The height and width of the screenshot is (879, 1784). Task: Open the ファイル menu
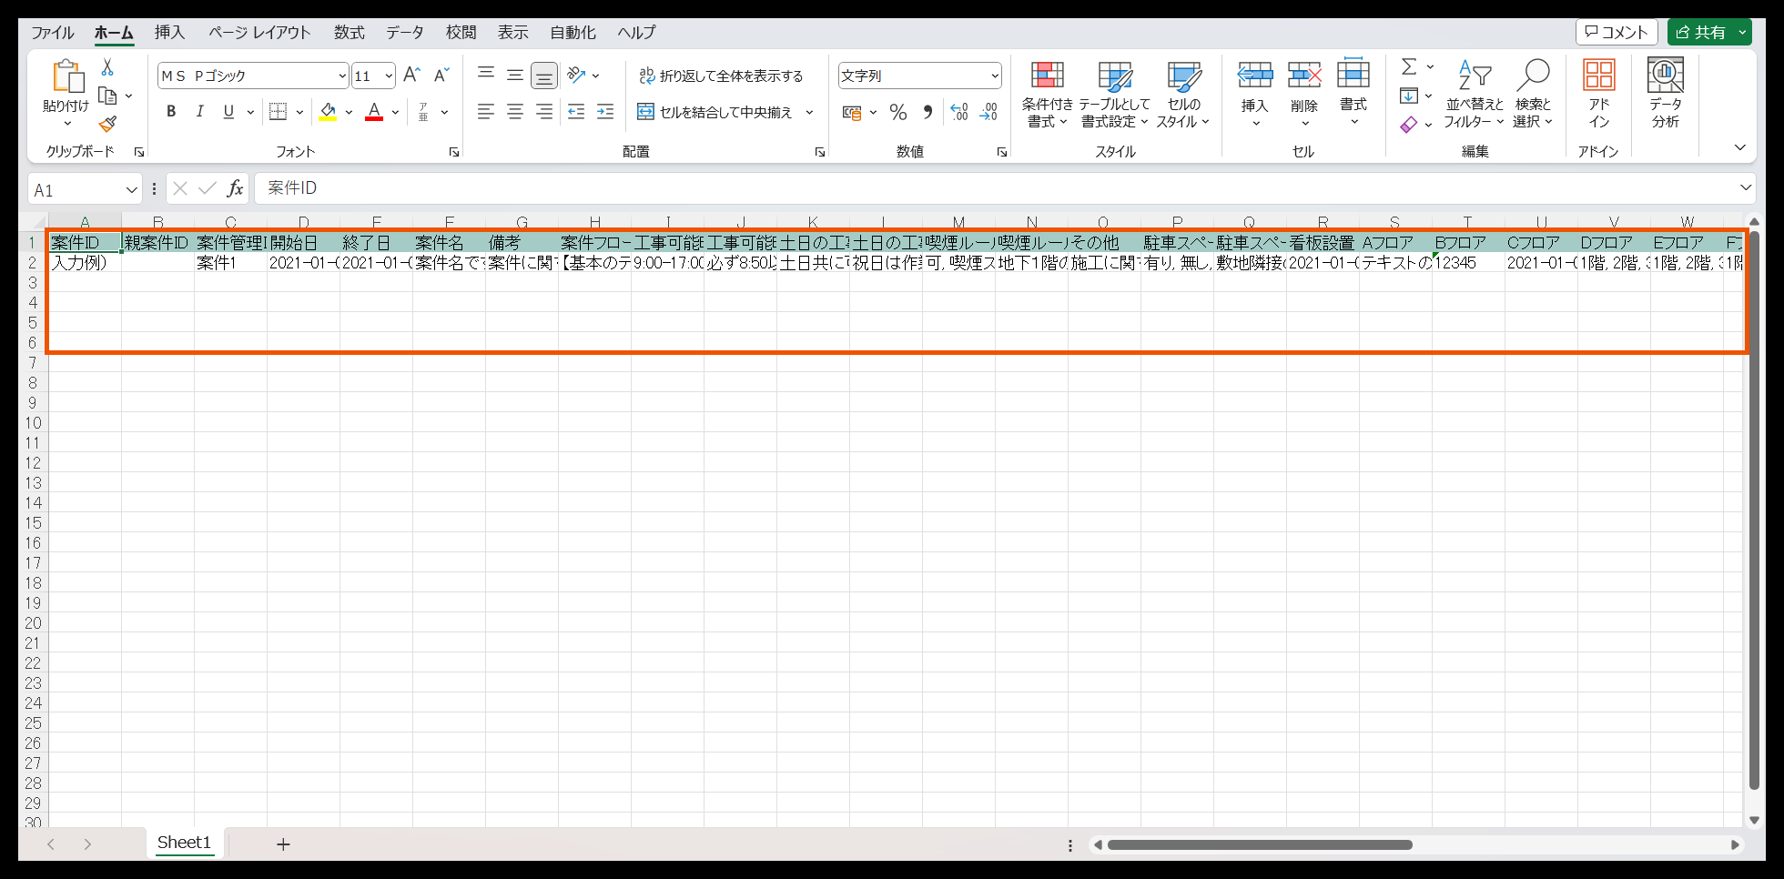click(52, 32)
